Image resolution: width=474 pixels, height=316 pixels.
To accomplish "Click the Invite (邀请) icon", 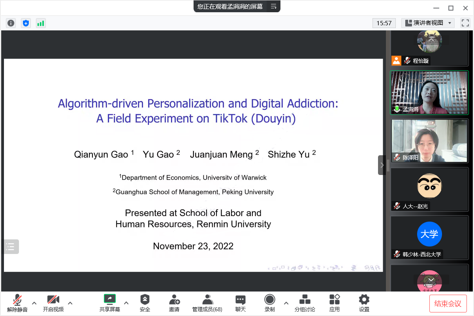I will tap(174, 303).
